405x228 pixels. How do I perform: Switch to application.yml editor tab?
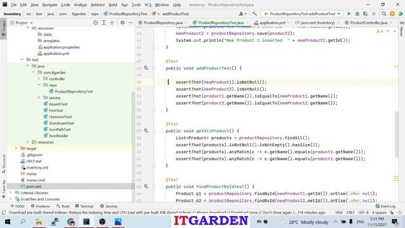pos(273,23)
